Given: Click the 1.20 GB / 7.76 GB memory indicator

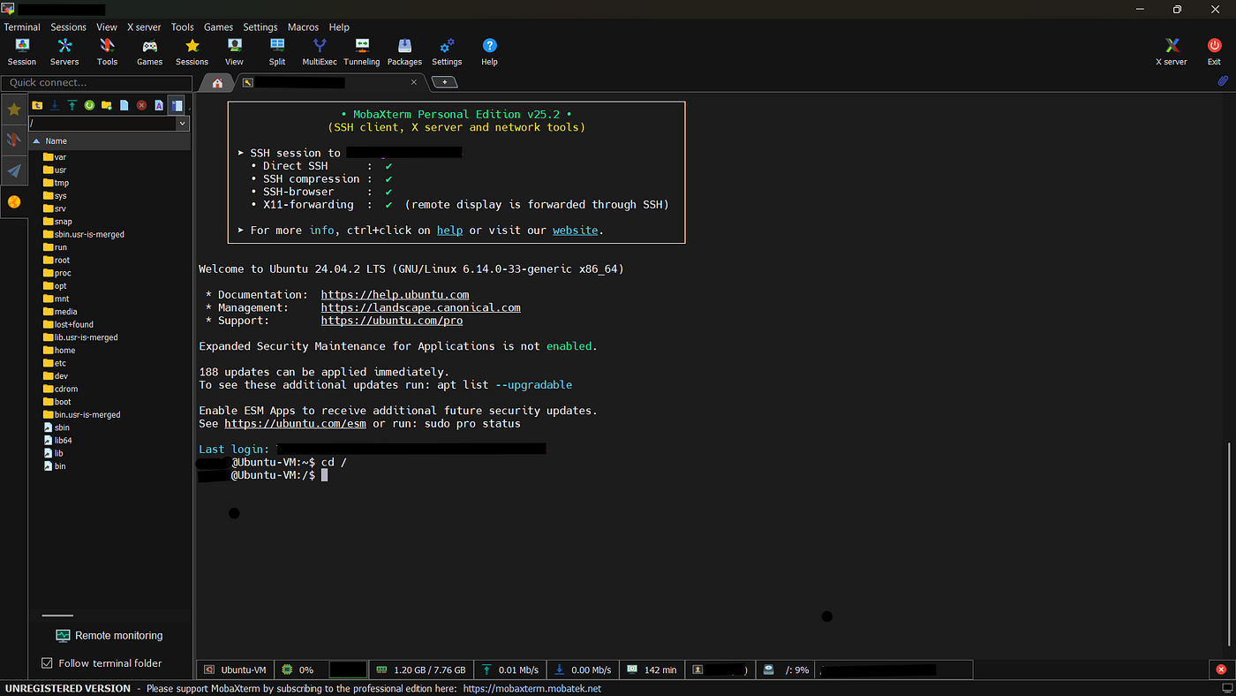Looking at the screenshot, I should click(x=422, y=670).
